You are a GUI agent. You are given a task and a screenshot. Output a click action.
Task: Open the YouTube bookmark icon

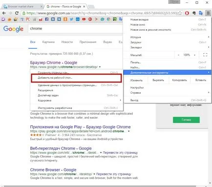pyautogui.click(x=84, y=19)
